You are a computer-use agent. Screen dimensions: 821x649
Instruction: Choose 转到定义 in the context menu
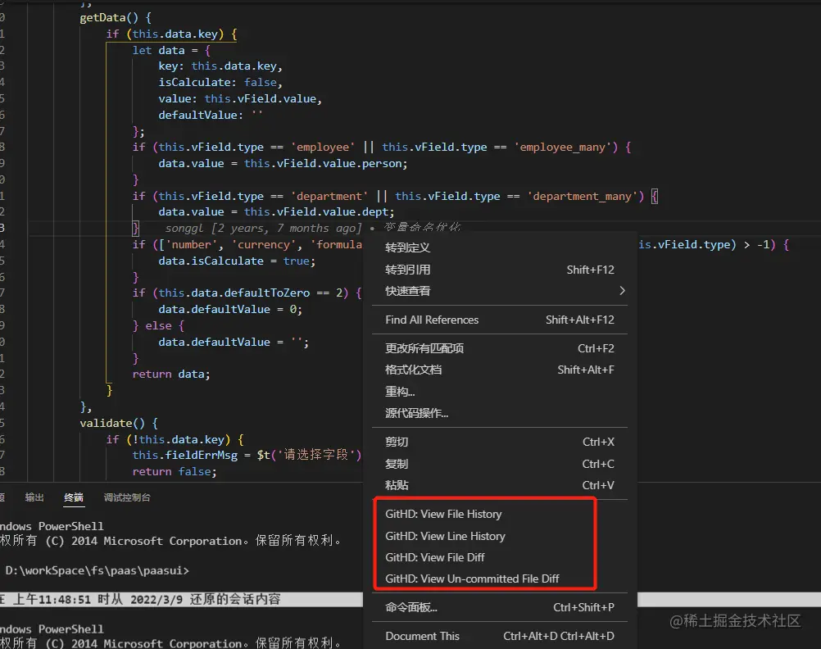[x=500, y=247]
